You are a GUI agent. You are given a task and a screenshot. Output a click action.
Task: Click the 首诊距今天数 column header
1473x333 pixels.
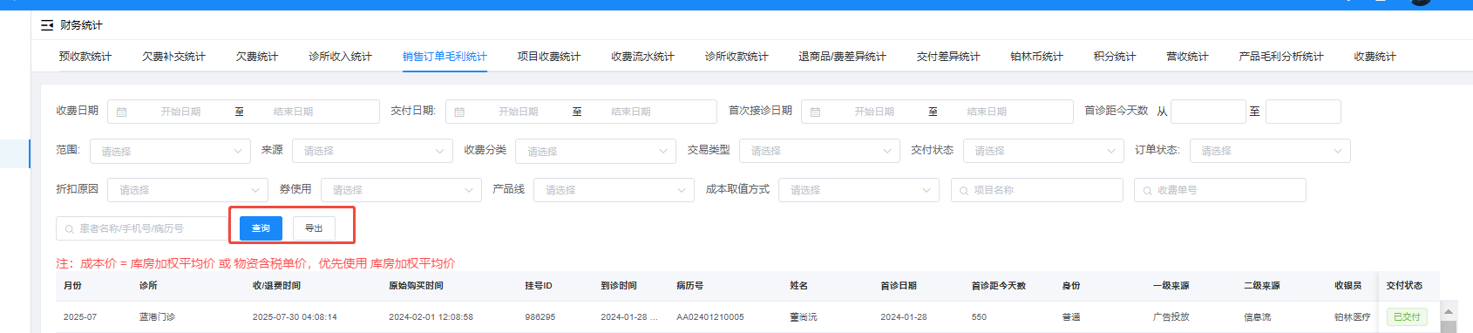click(999, 286)
